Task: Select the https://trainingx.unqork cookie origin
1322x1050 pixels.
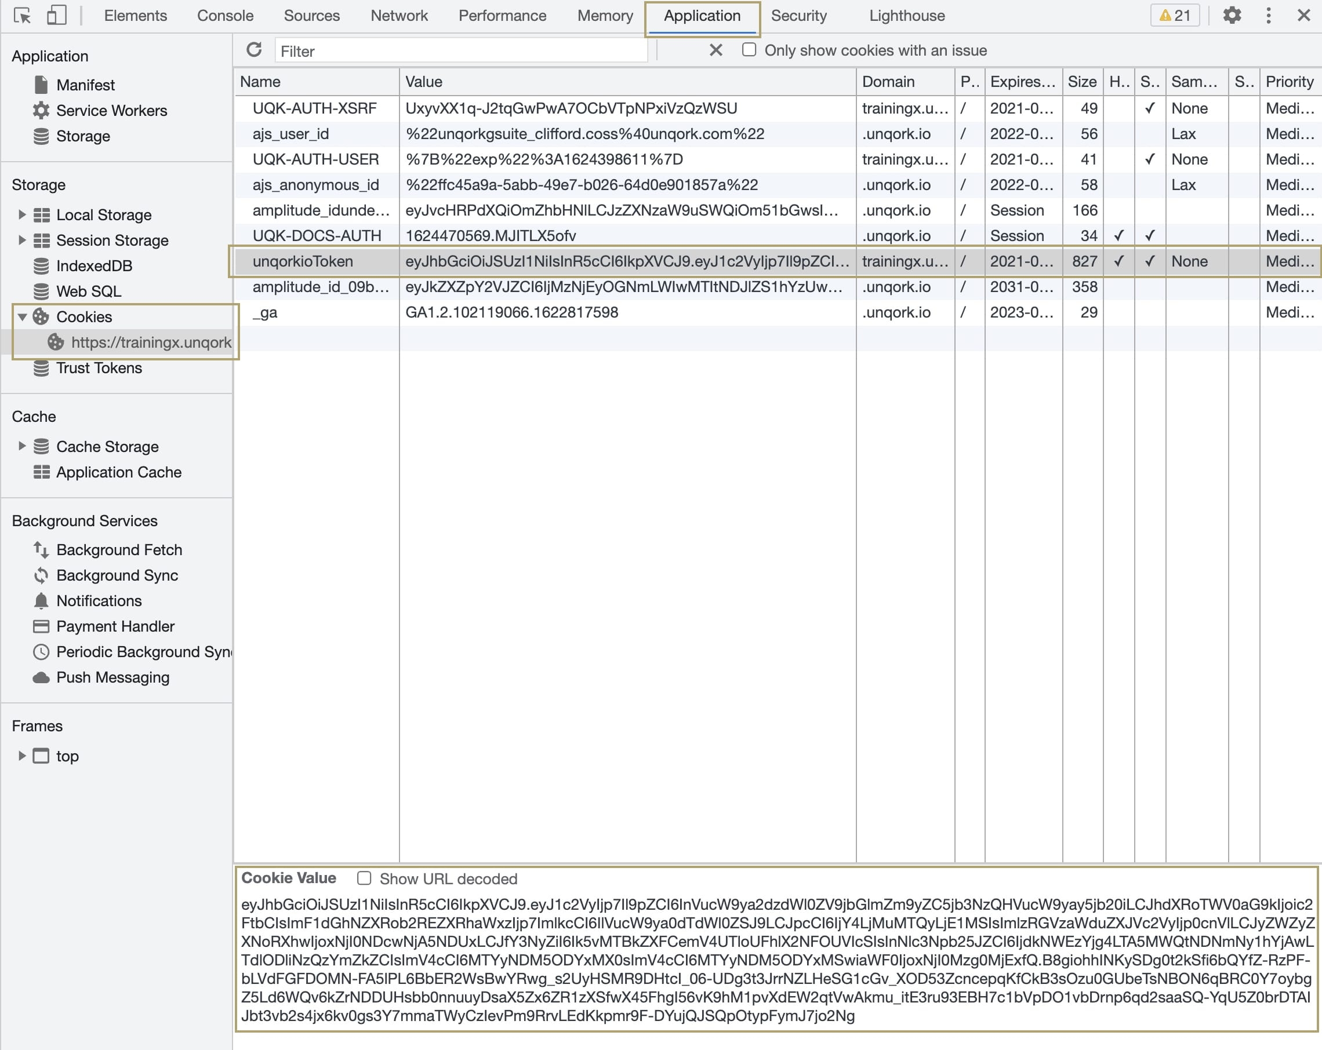Action: (140, 342)
